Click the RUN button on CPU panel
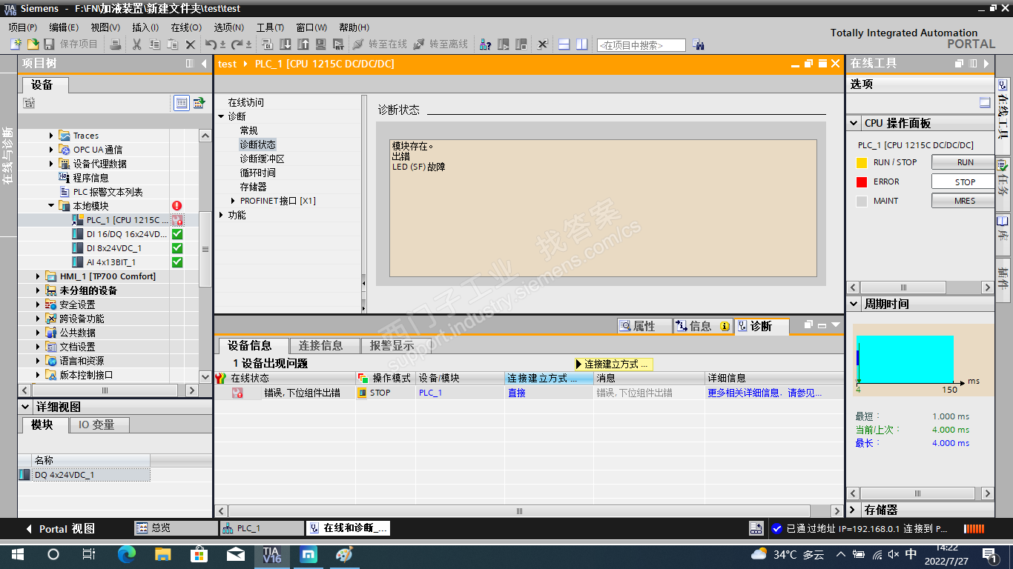Image resolution: width=1013 pixels, height=569 pixels. [x=965, y=162]
